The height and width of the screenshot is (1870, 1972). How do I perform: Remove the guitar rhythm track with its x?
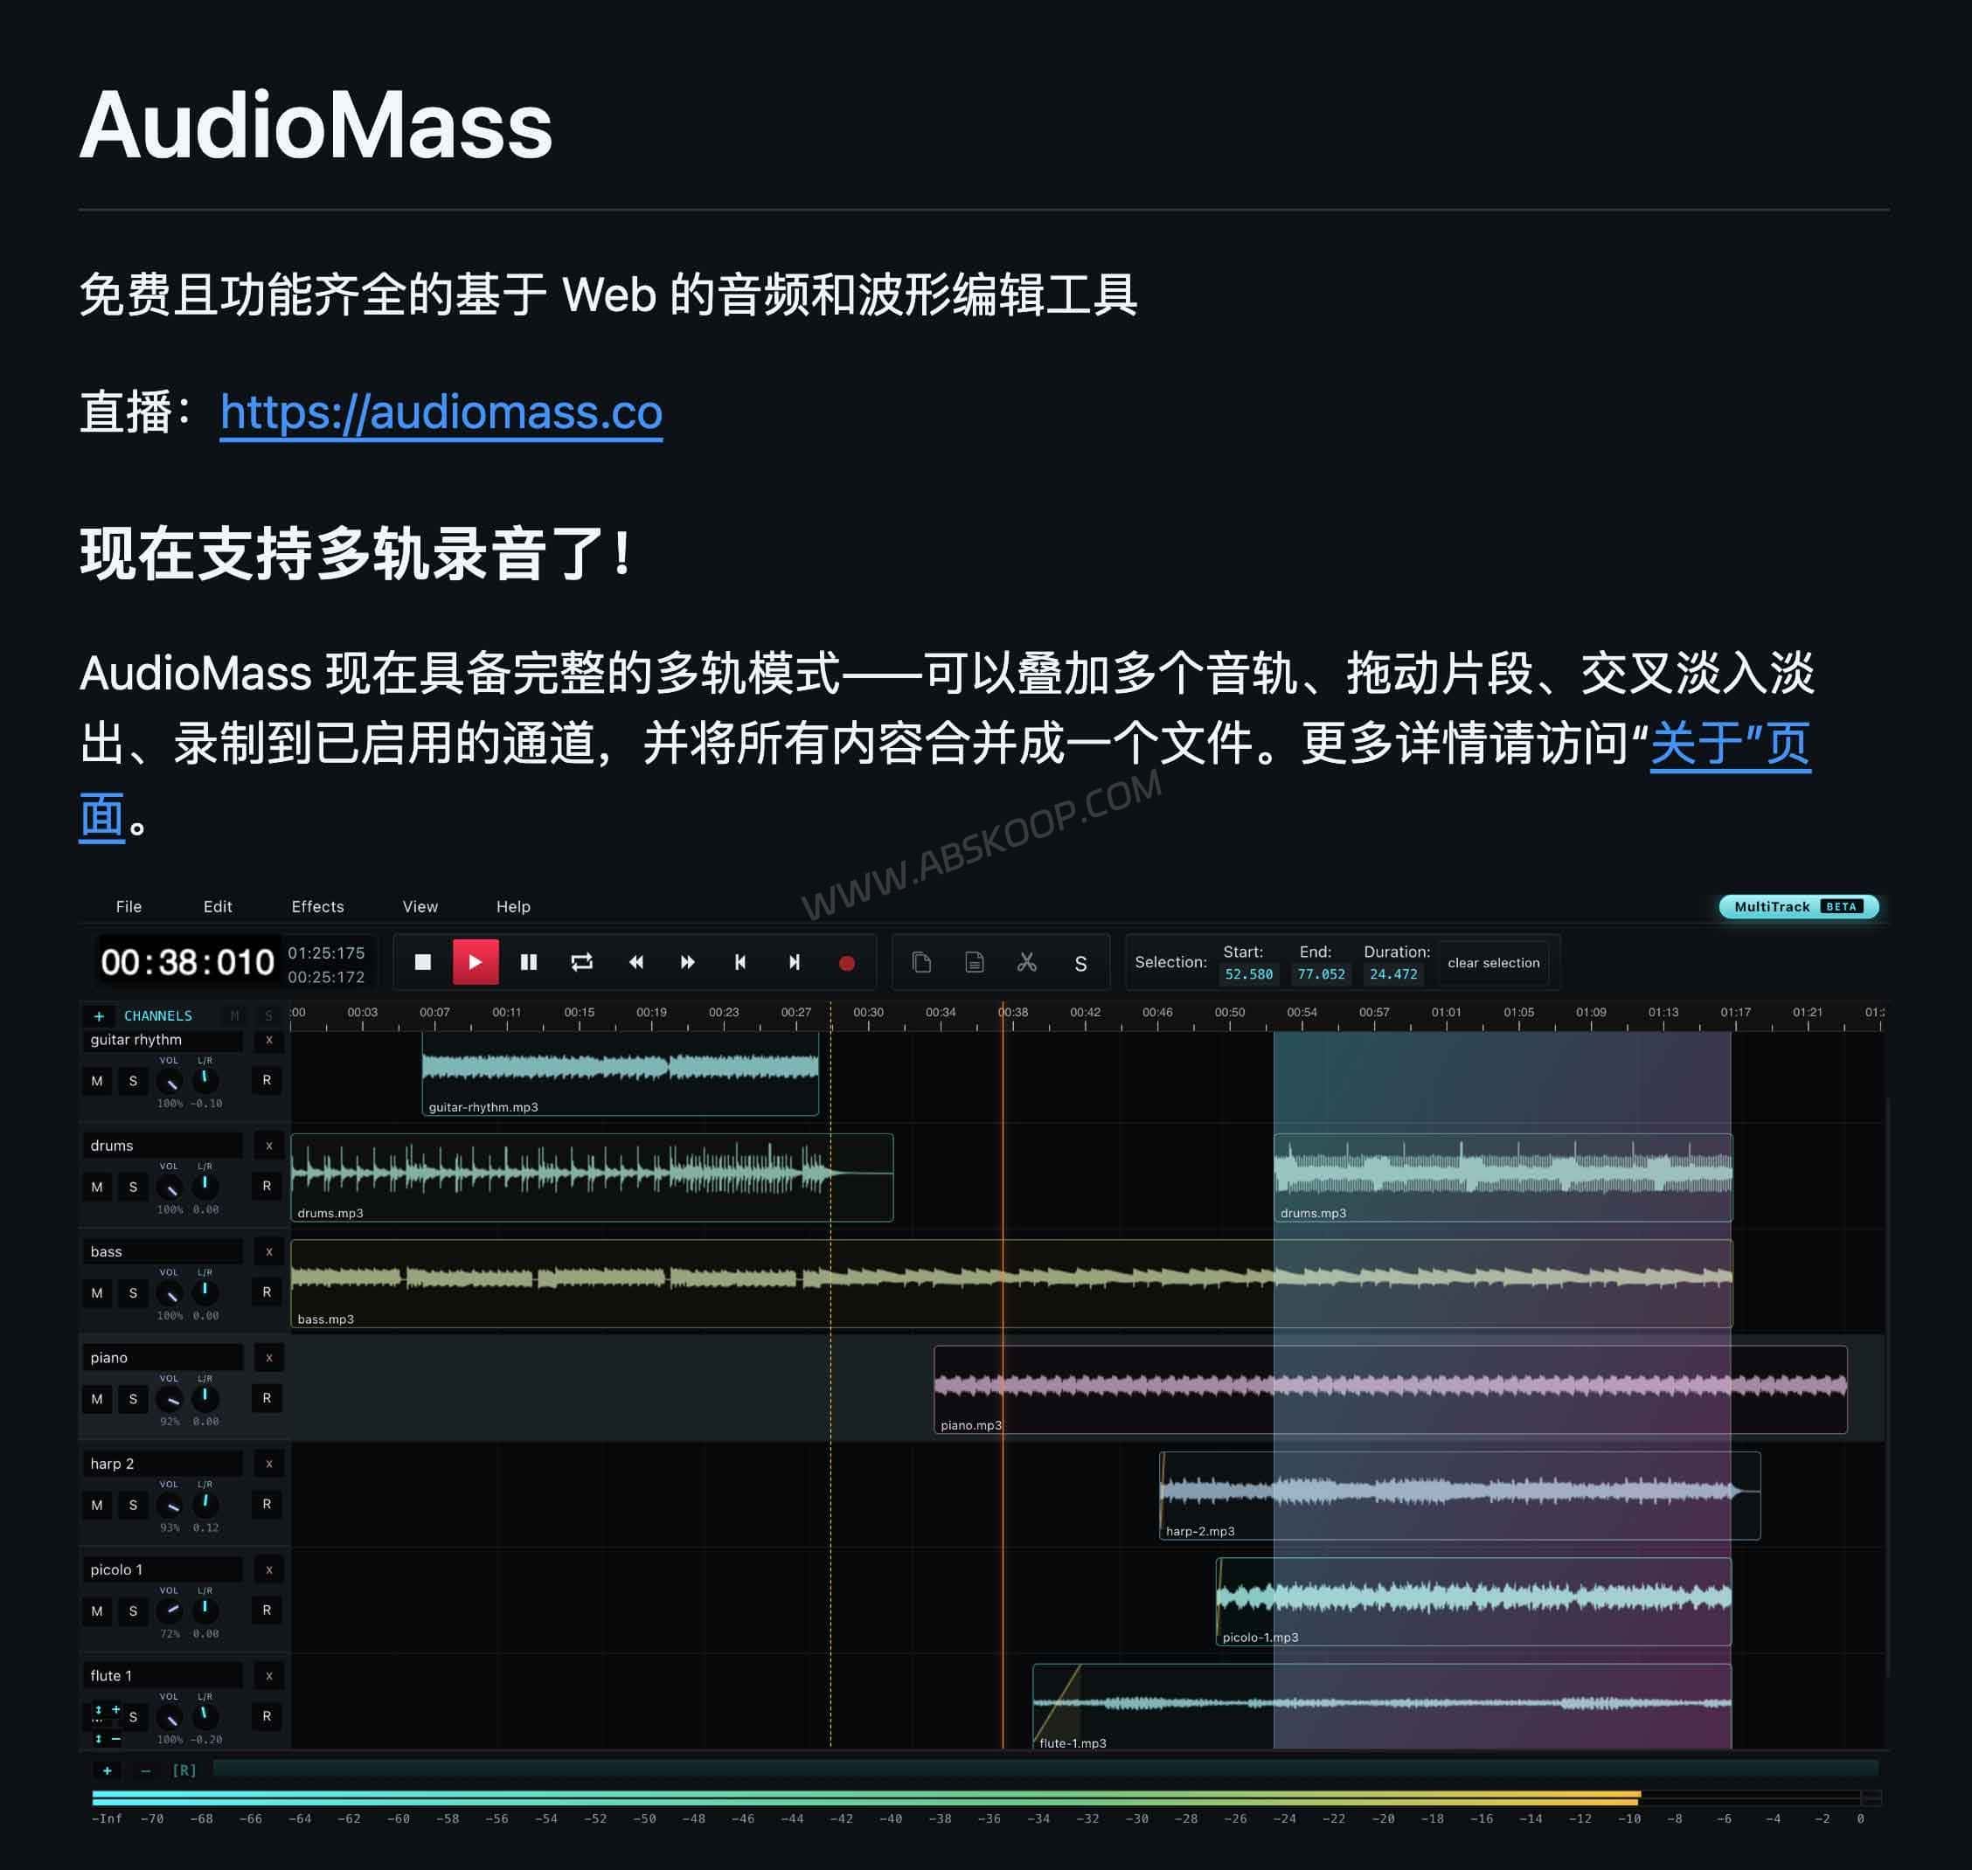click(268, 1040)
